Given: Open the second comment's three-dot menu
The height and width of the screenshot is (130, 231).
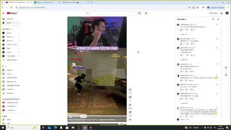Looking at the screenshot, I should click(217, 39).
